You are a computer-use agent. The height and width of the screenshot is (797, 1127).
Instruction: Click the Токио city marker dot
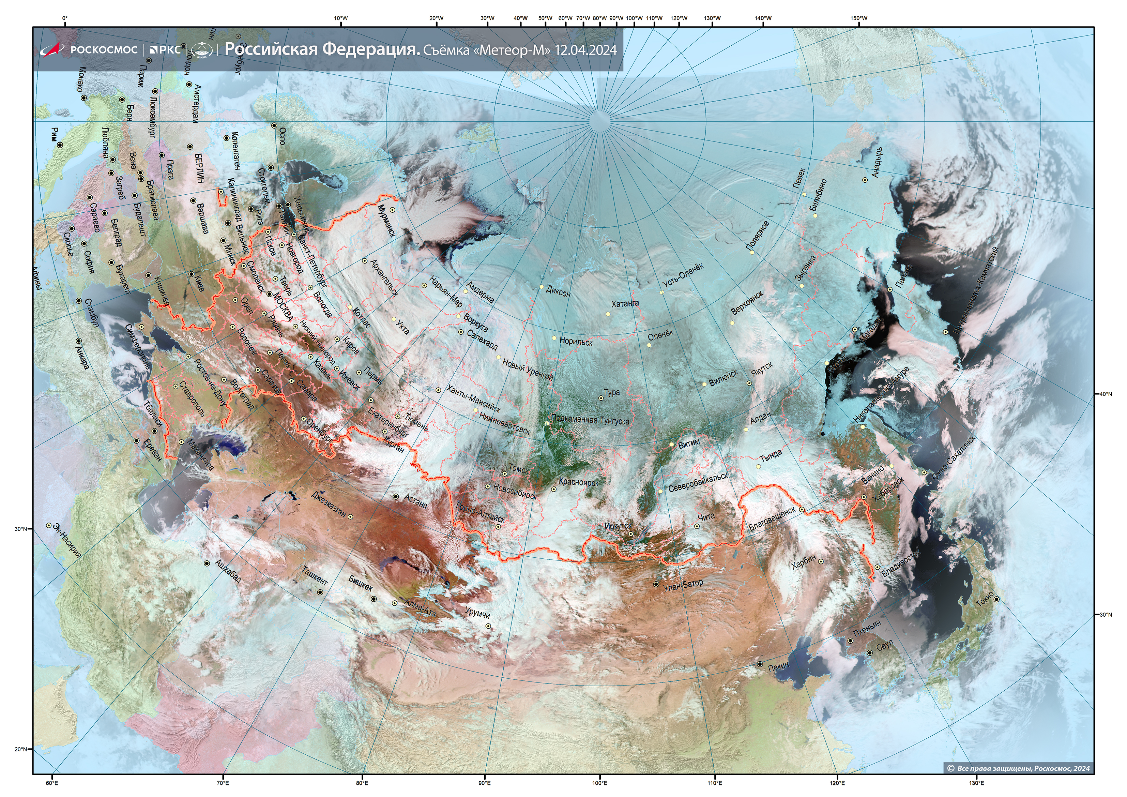click(996, 599)
